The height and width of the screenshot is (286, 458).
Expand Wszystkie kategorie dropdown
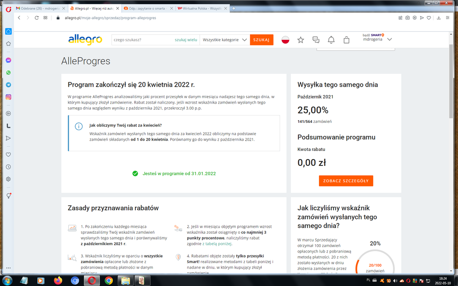[x=224, y=40]
